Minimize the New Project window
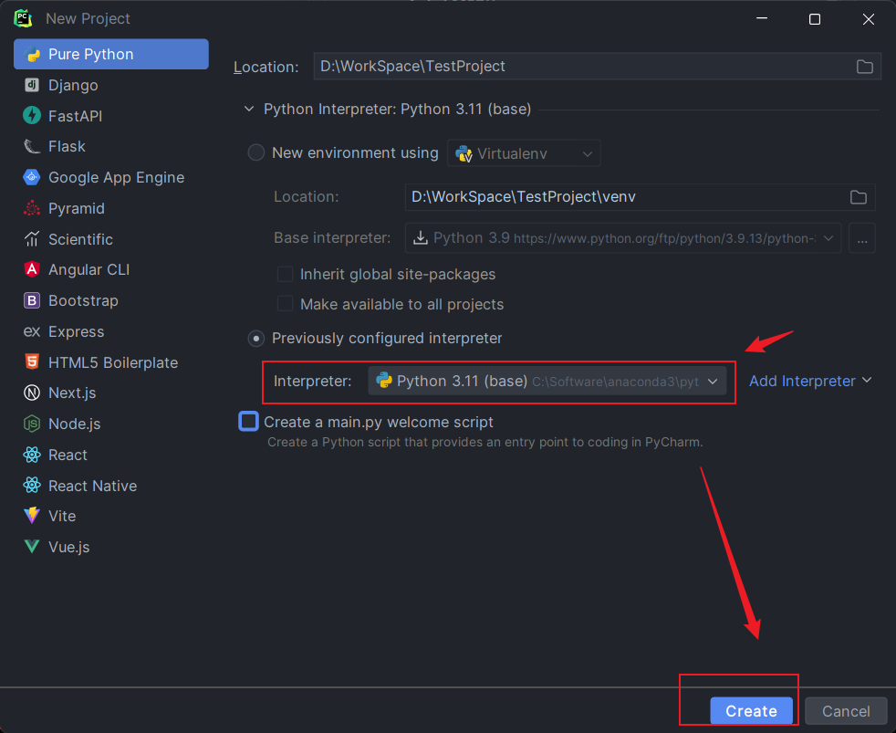This screenshot has height=733, width=896. point(761,19)
